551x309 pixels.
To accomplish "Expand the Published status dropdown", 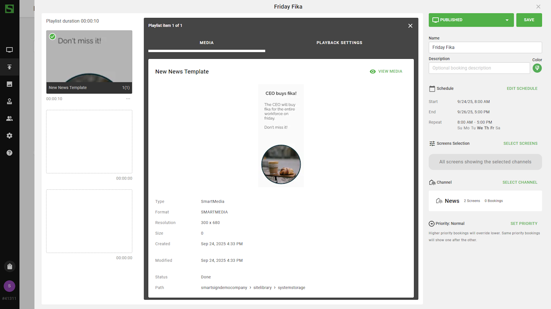I will [507, 20].
